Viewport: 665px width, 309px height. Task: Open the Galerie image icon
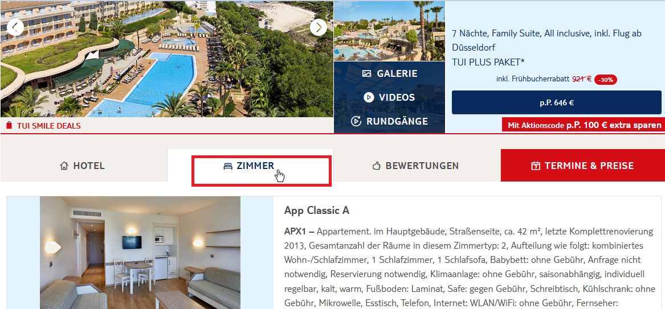pos(368,73)
